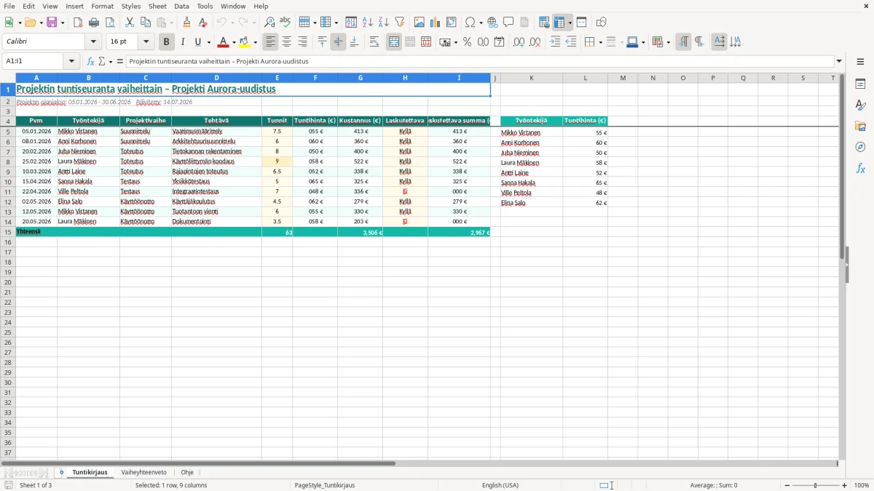Toggle Wrap Text
Viewport: 874px width, 491px height.
pyautogui.click(x=374, y=42)
